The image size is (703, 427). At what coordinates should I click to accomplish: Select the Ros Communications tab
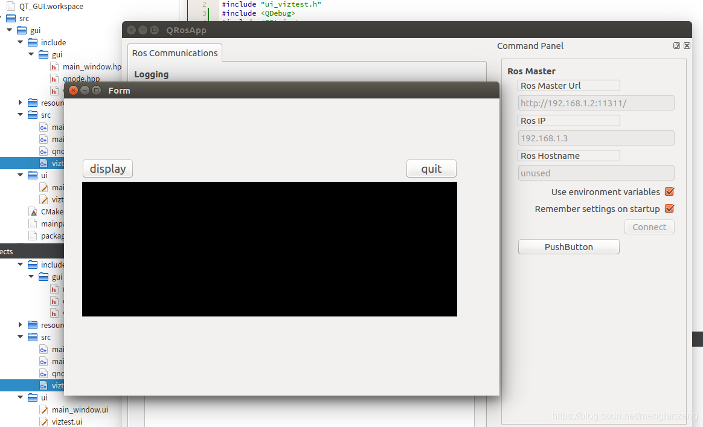point(175,53)
